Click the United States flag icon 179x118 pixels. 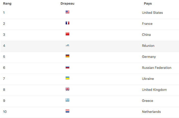(67, 12)
